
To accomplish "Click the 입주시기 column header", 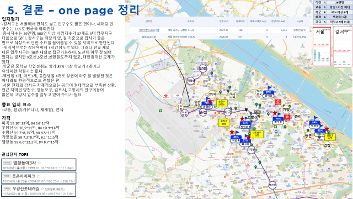I will [224, 21].
